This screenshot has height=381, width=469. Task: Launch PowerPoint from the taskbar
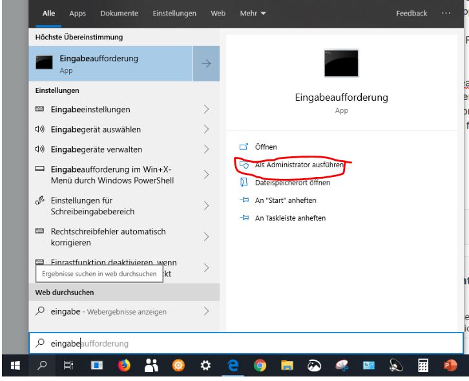[x=450, y=365]
